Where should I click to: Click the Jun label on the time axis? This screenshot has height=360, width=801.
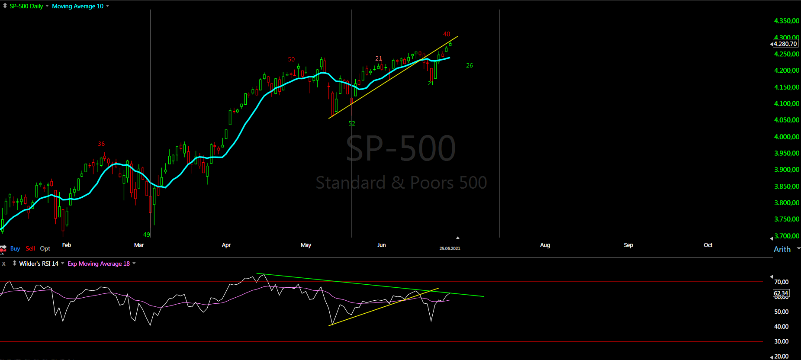[x=381, y=245]
